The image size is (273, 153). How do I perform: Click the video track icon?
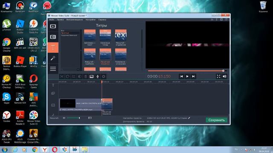point(53,105)
